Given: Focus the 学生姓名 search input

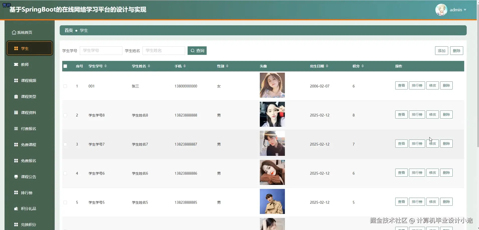Looking at the screenshot, I should pyautogui.click(x=164, y=51).
